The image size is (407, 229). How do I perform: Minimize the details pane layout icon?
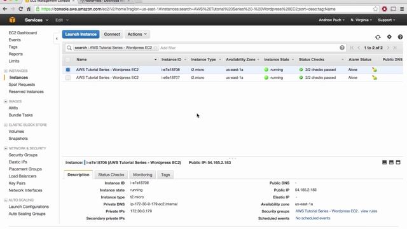(x=384, y=162)
